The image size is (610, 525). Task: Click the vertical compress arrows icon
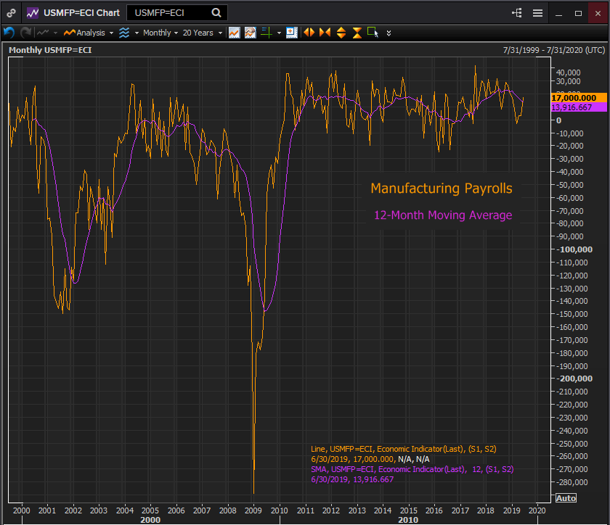click(x=357, y=33)
